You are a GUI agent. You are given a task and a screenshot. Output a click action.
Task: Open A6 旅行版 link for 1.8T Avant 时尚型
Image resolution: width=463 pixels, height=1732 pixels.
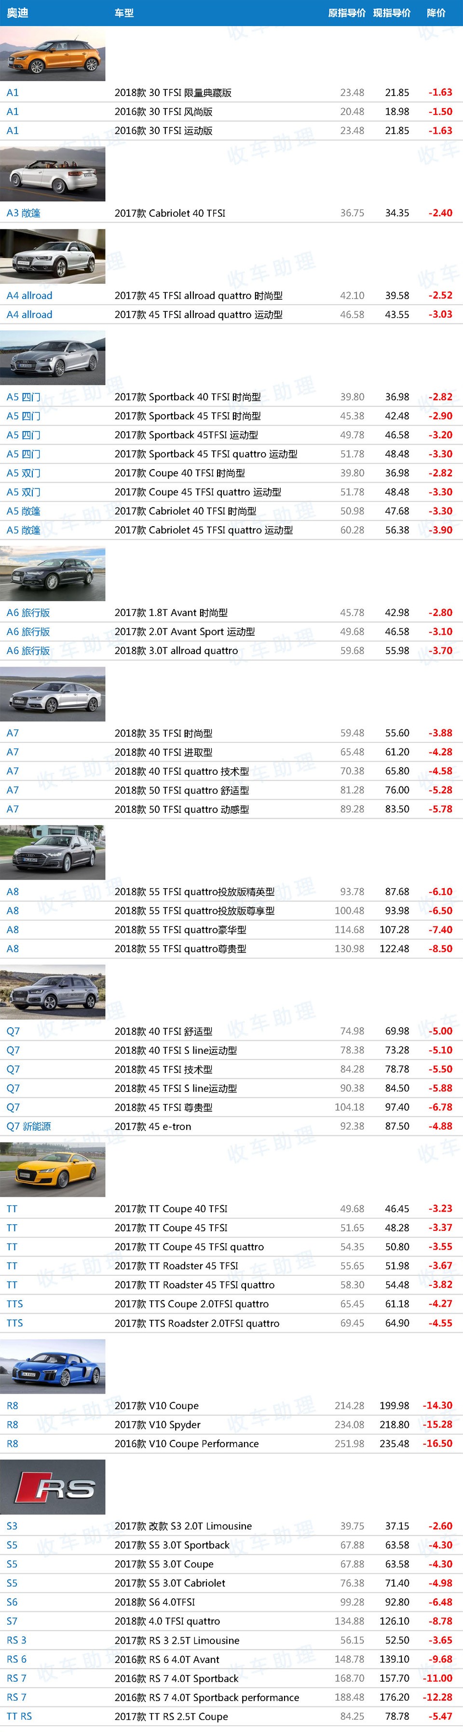(x=28, y=613)
